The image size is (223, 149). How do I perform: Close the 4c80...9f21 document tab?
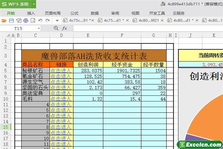point(162,20)
